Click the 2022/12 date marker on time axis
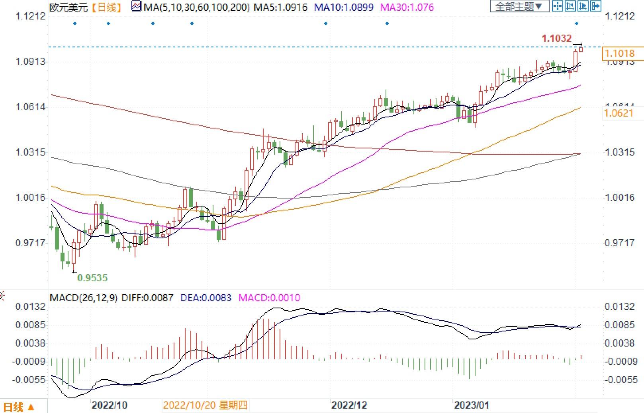Image resolution: width=644 pixels, height=413 pixels. click(x=349, y=405)
